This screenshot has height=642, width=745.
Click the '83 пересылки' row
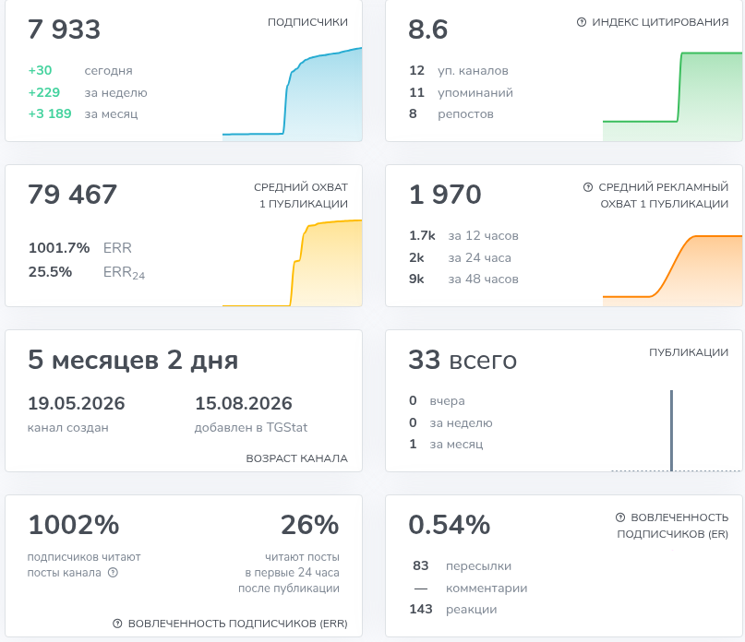462,565
